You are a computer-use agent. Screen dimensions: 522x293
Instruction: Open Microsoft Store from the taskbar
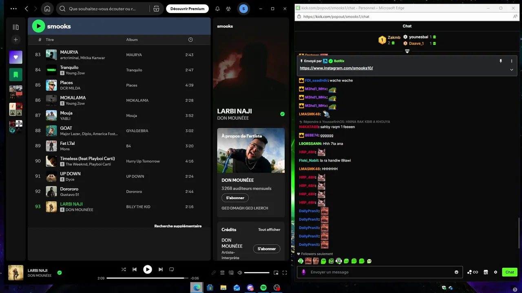click(210, 287)
